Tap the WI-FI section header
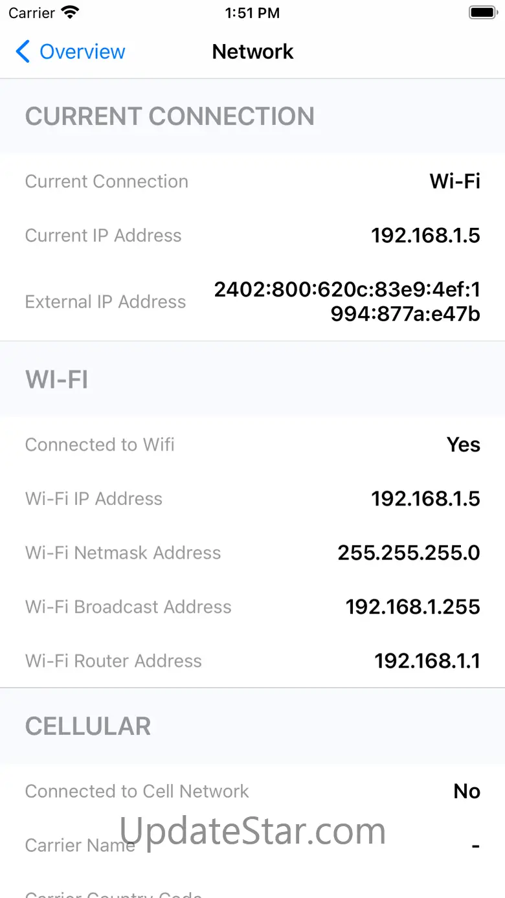This screenshot has height=898, width=505. coord(57,379)
